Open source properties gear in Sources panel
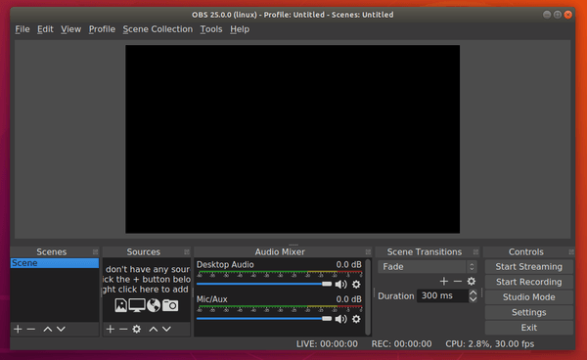 point(137,329)
